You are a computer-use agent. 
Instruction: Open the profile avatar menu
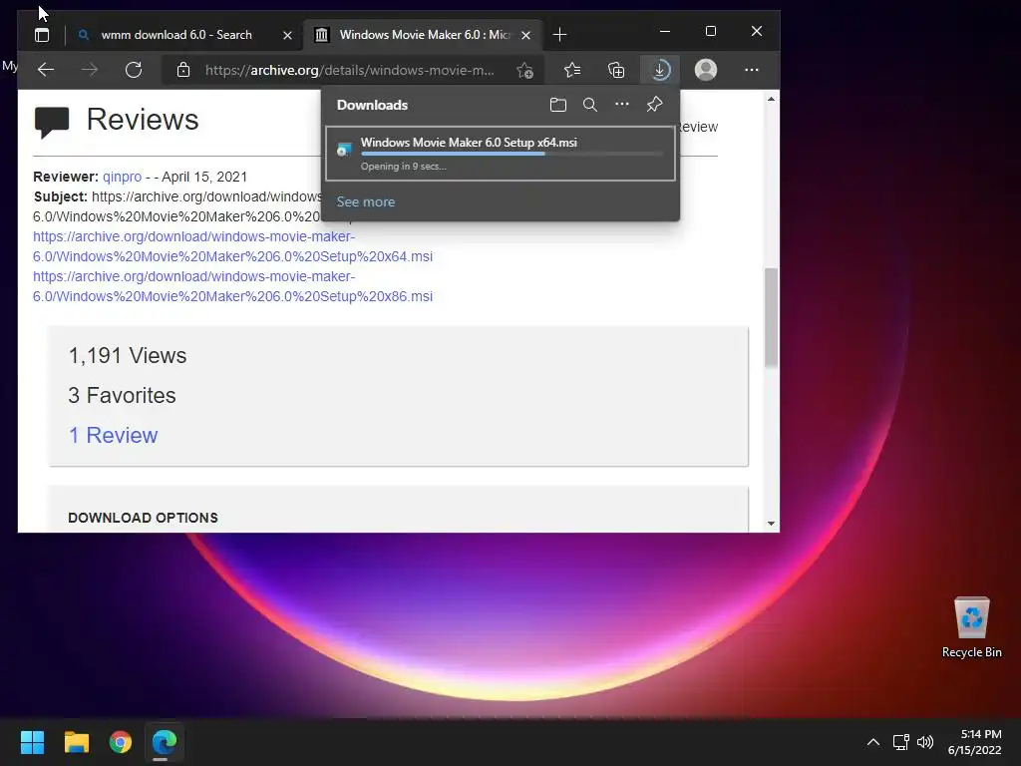[x=706, y=70]
